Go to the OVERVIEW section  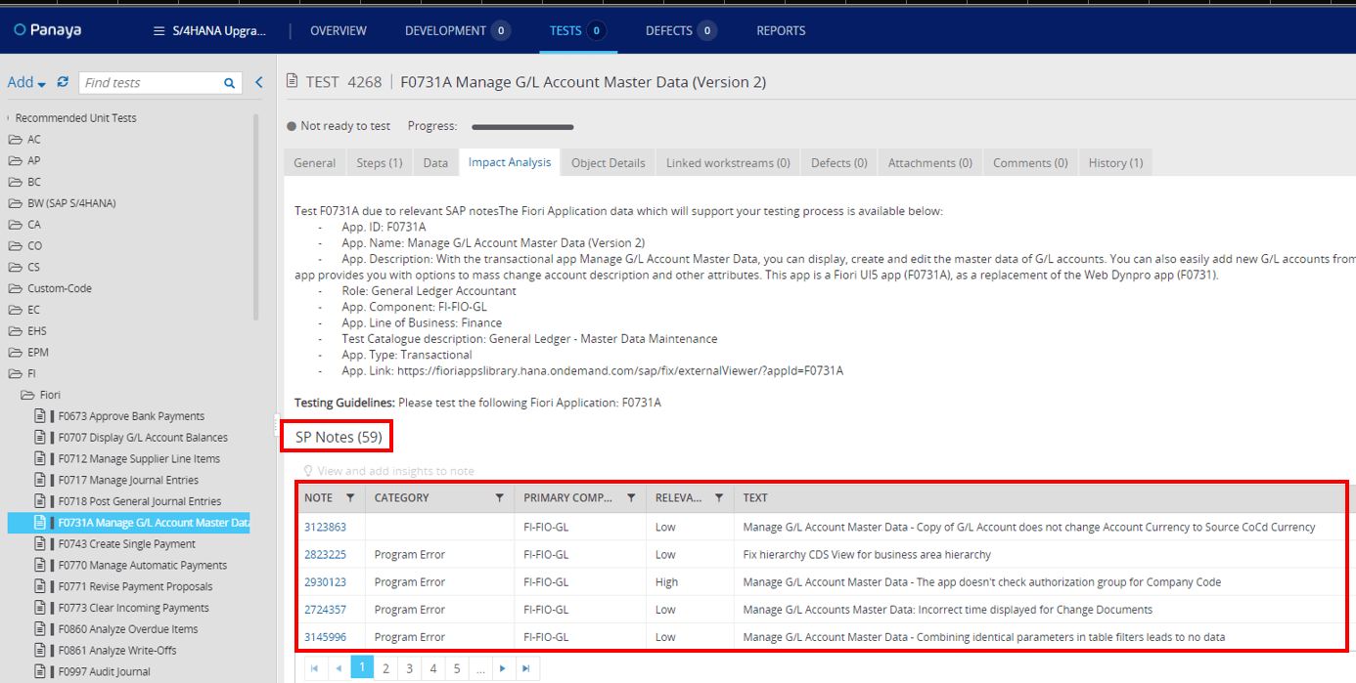pyautogui.click(x=339, y=31)
